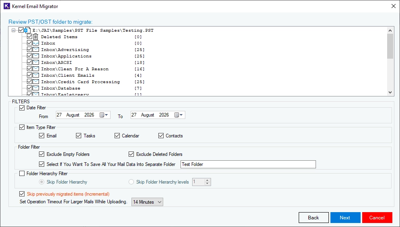Click the hierarchy levels number field
Image resolution: width=400 pixels, height=227 pixels.
[x=199, y=182]
